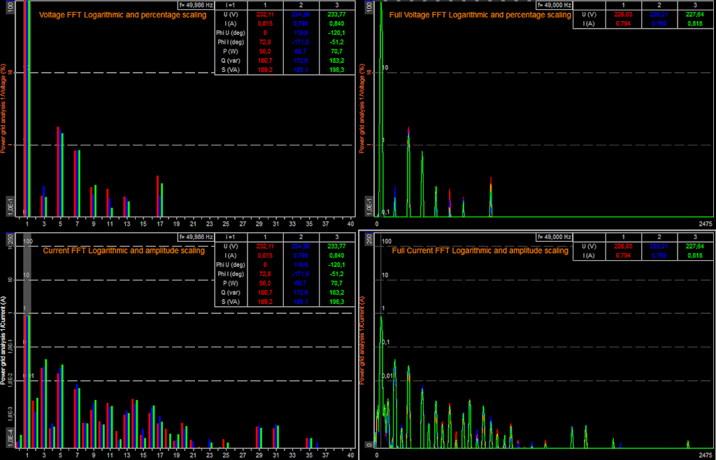This screenshot has width=716, height=460.
Task: Click Phi I value -171,5 in Voltage FFT table
Action: [x=301, y=43]
